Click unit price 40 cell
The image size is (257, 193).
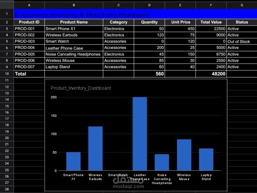[x=180, y=67]
